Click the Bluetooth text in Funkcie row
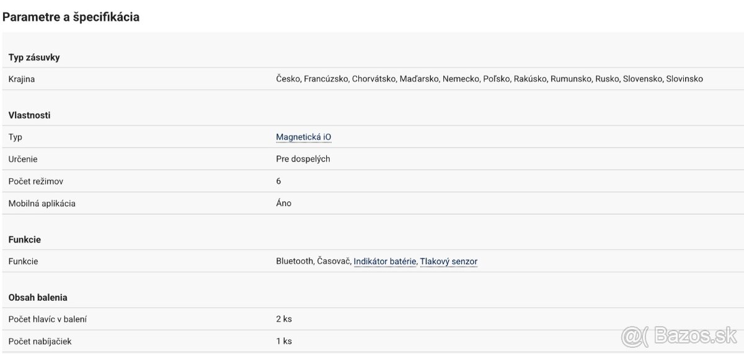744x354 pixels. (294, 261)
